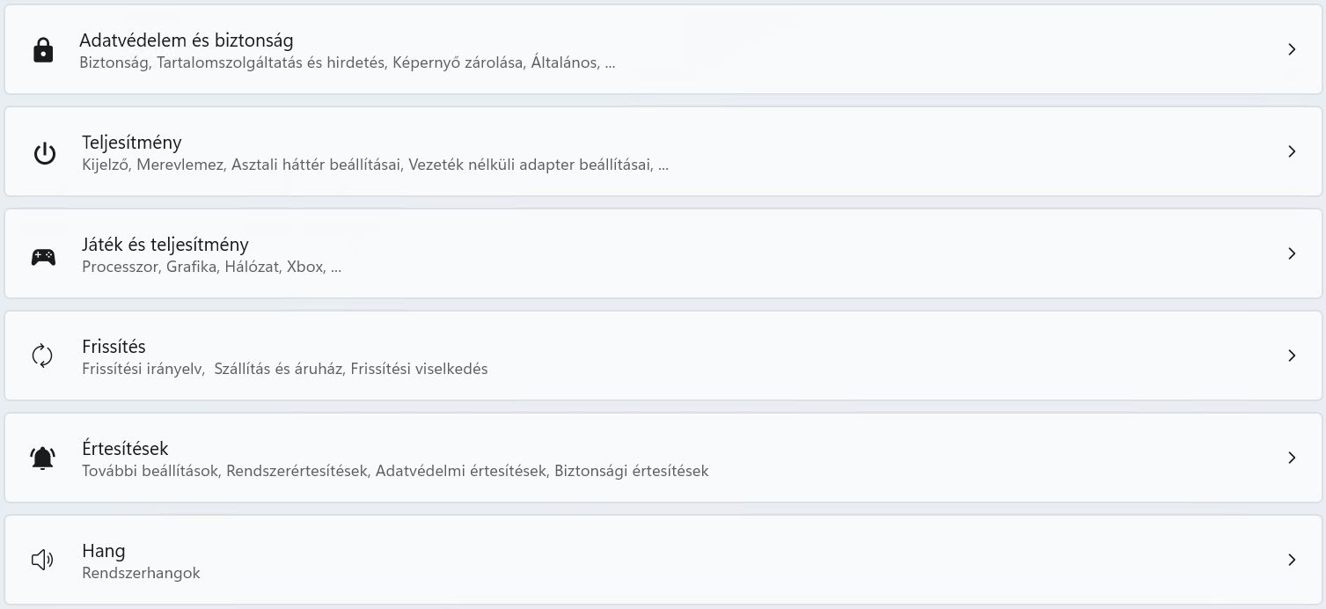Click the speaker icon beside Hang
Viewport: 1326px width, 609px height.
[x=42, y=560]
